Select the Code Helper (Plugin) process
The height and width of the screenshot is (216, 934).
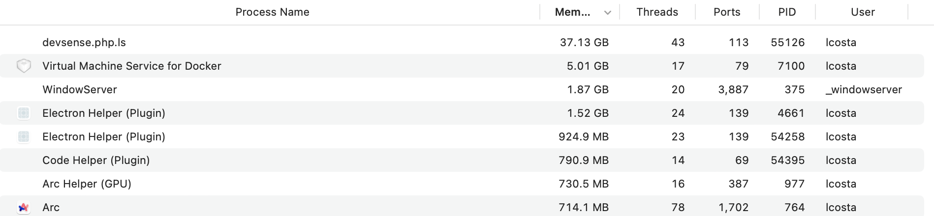(96, 161)
